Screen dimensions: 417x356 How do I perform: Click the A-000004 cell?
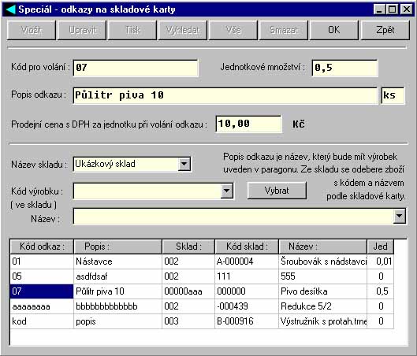(247, 261)
